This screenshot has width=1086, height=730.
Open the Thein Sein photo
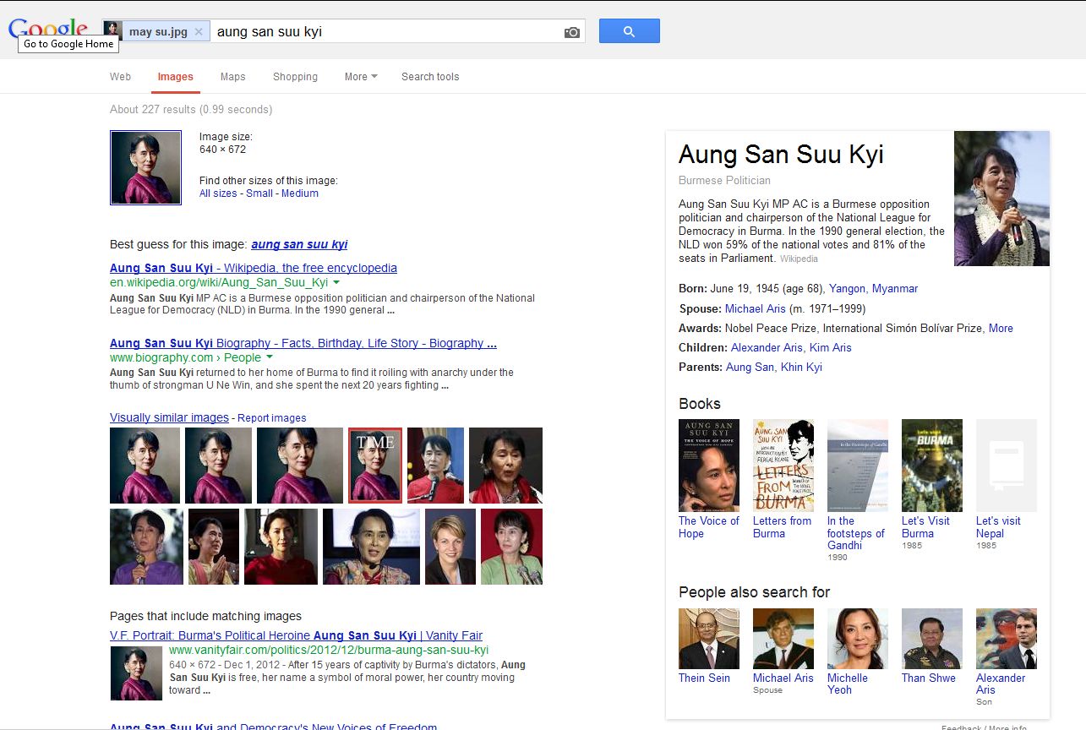(x=709, y=639)
